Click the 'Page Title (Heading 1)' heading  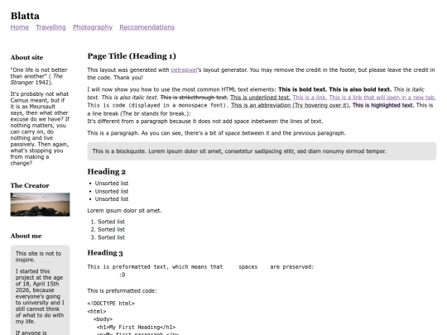132,56
